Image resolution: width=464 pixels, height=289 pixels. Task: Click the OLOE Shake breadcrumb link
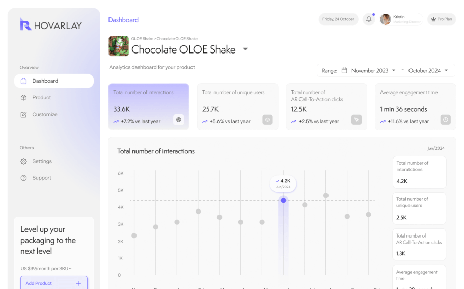(142, 39)
